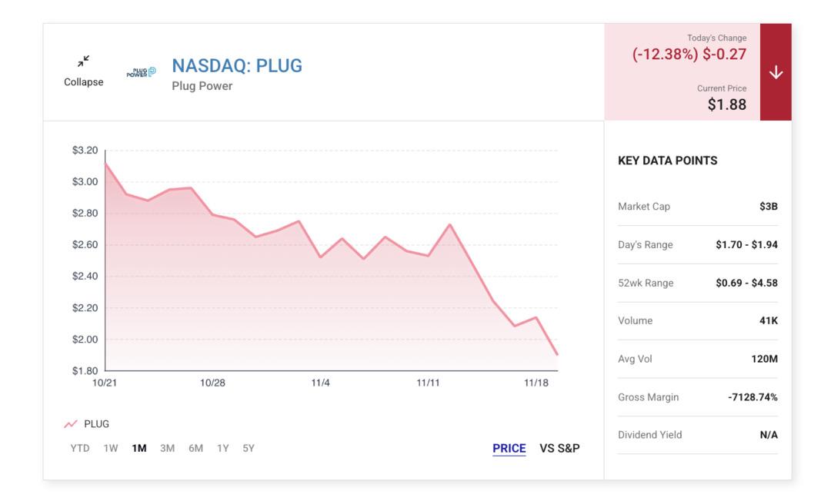Switch chart to 3M range
Image resolution: width=831 pixels, height=504 pixels.
point(167,448)
